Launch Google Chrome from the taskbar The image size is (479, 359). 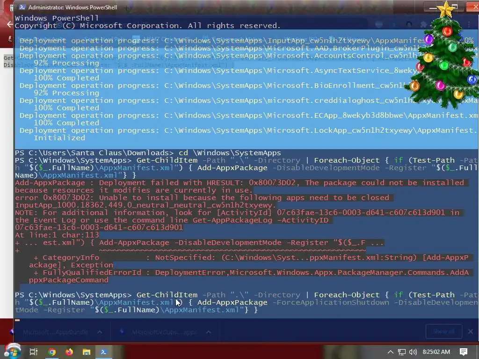(x=52, y=352)
